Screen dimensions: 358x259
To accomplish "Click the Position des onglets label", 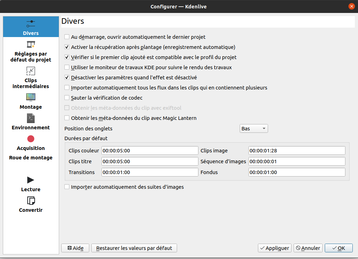I will pos(88,129).
